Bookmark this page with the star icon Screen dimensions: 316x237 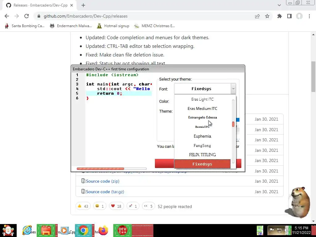tap(267, 16)
